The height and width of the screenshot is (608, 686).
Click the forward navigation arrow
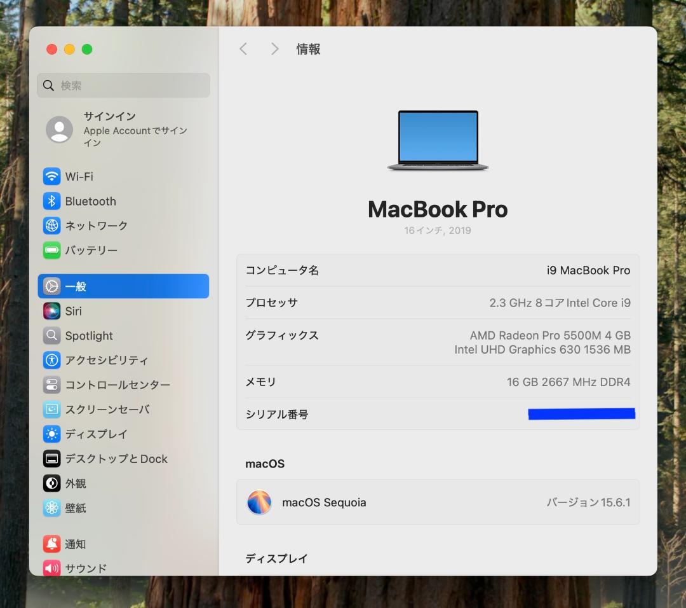(x=274, y=48)
